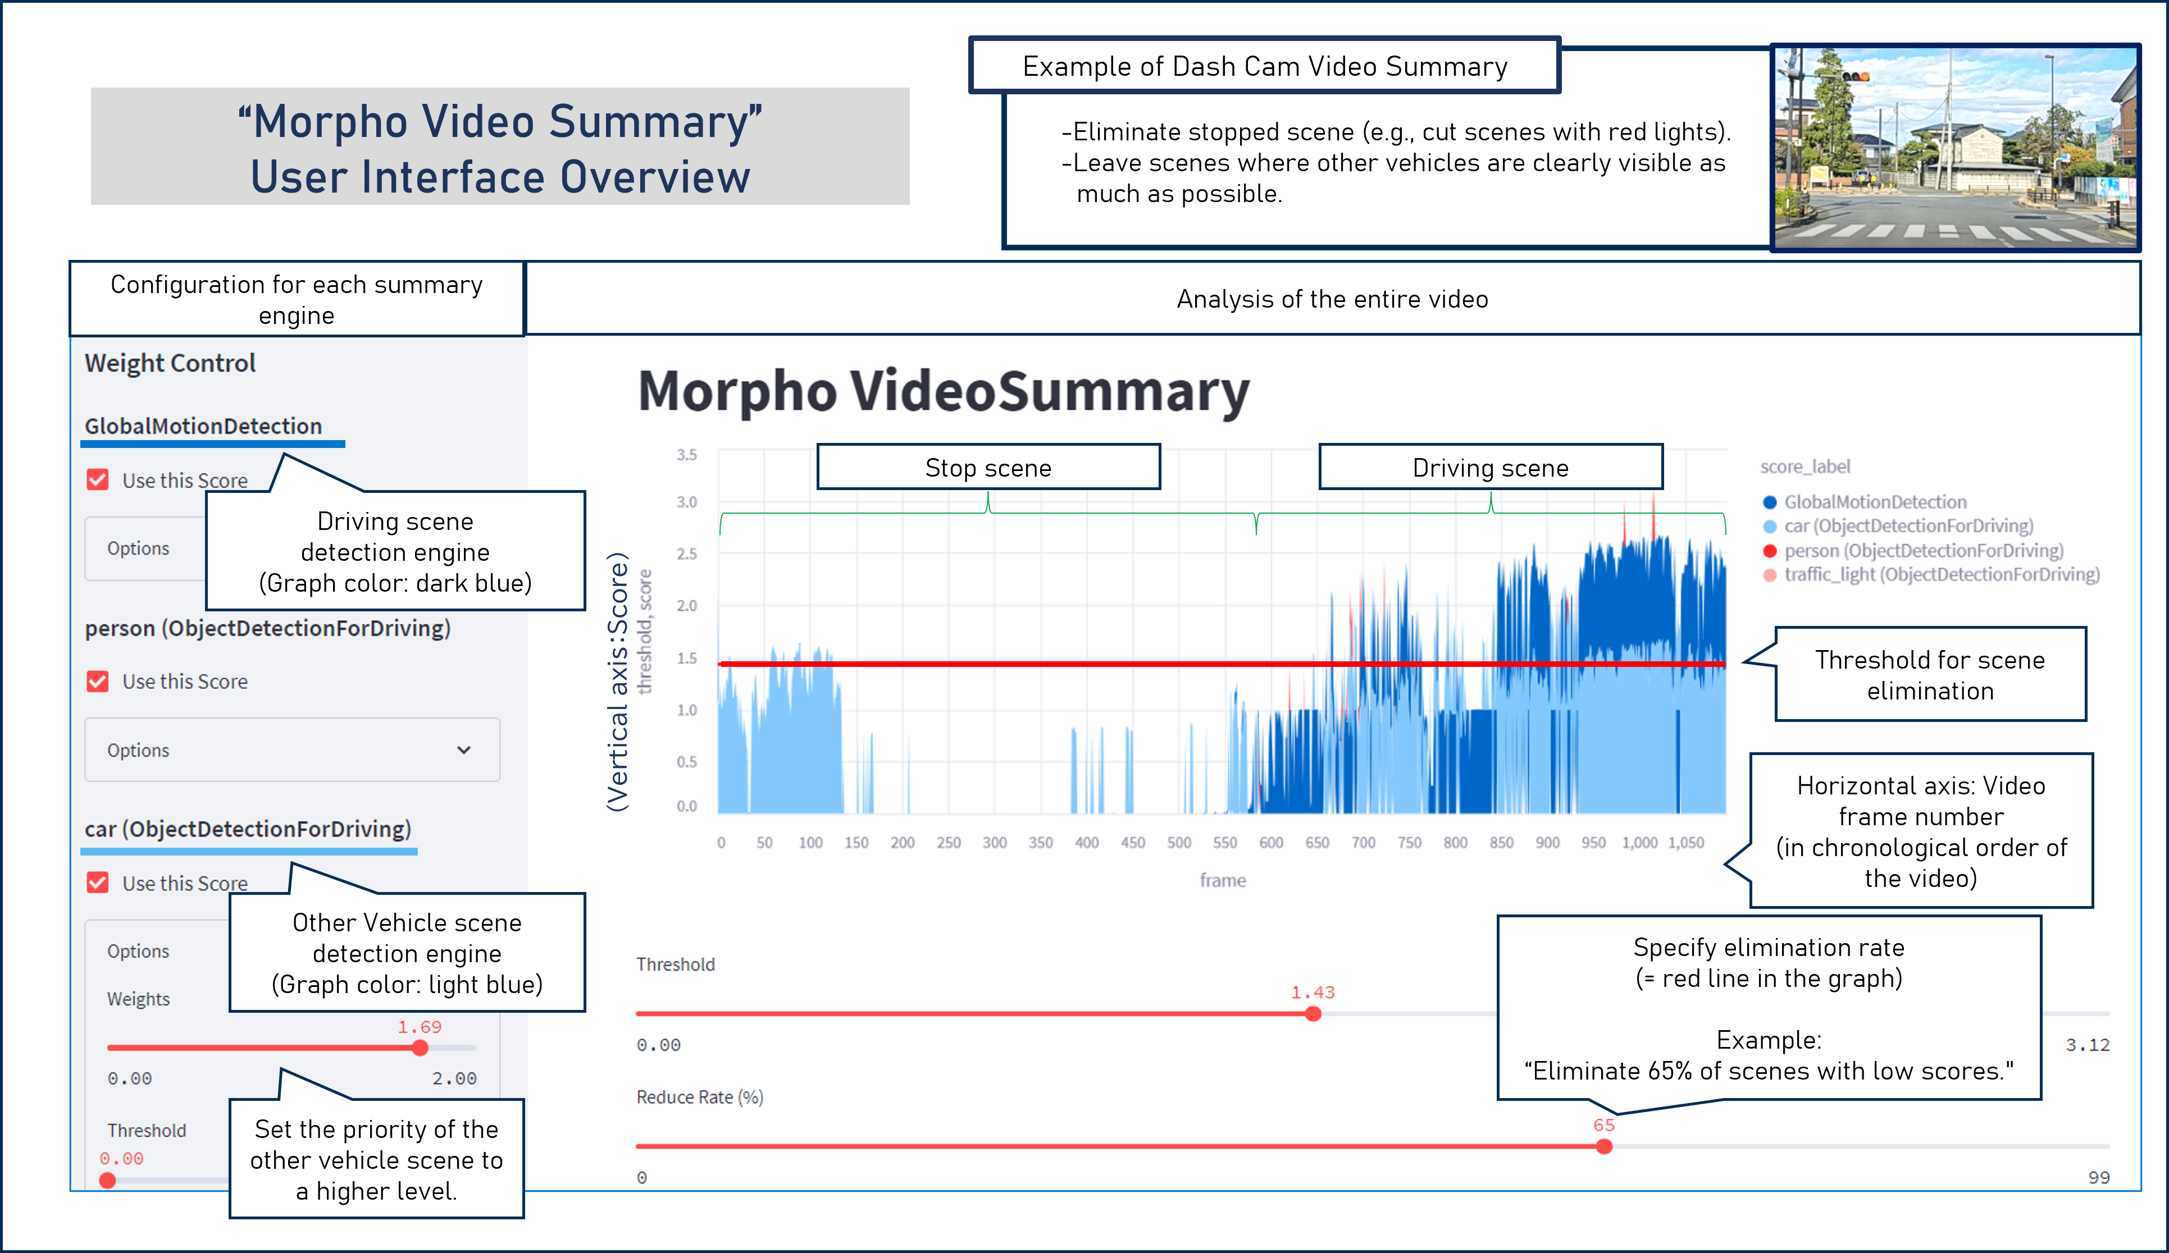Click the person (ObjectDetectionForDriving) legend dot
Image resolution: width=2169 pixels, height=1253 pixels.
[1770, 551]
